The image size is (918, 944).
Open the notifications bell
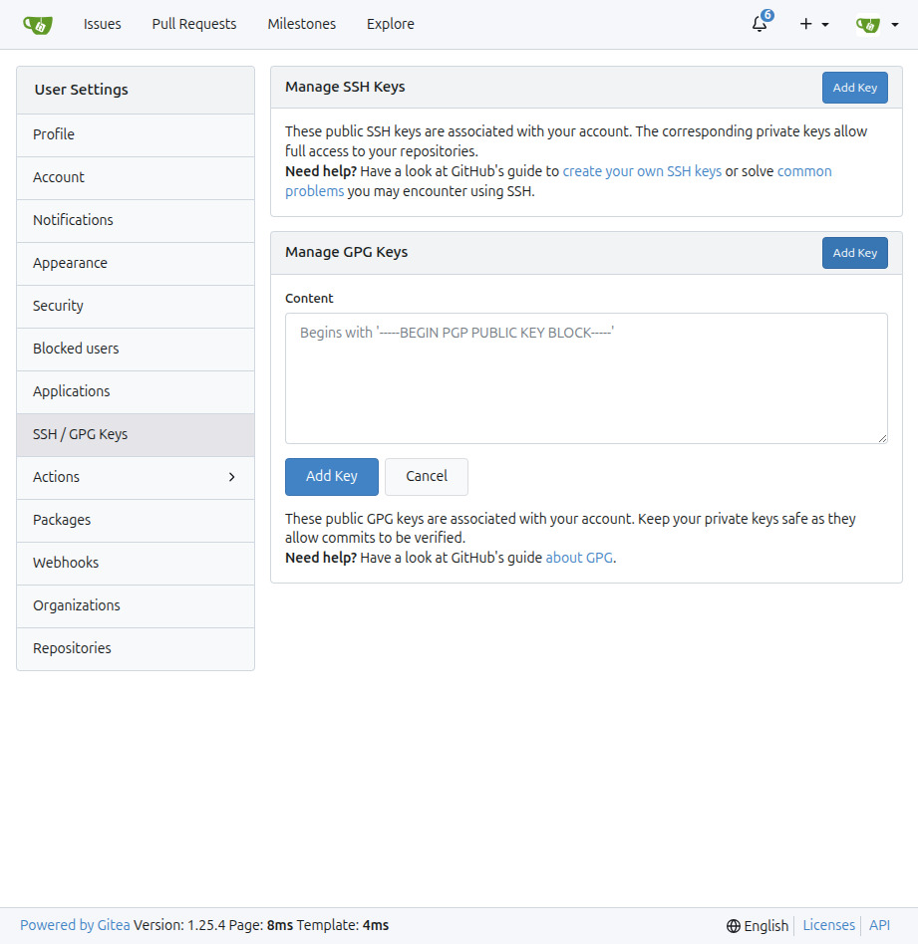tap(759, 26)
